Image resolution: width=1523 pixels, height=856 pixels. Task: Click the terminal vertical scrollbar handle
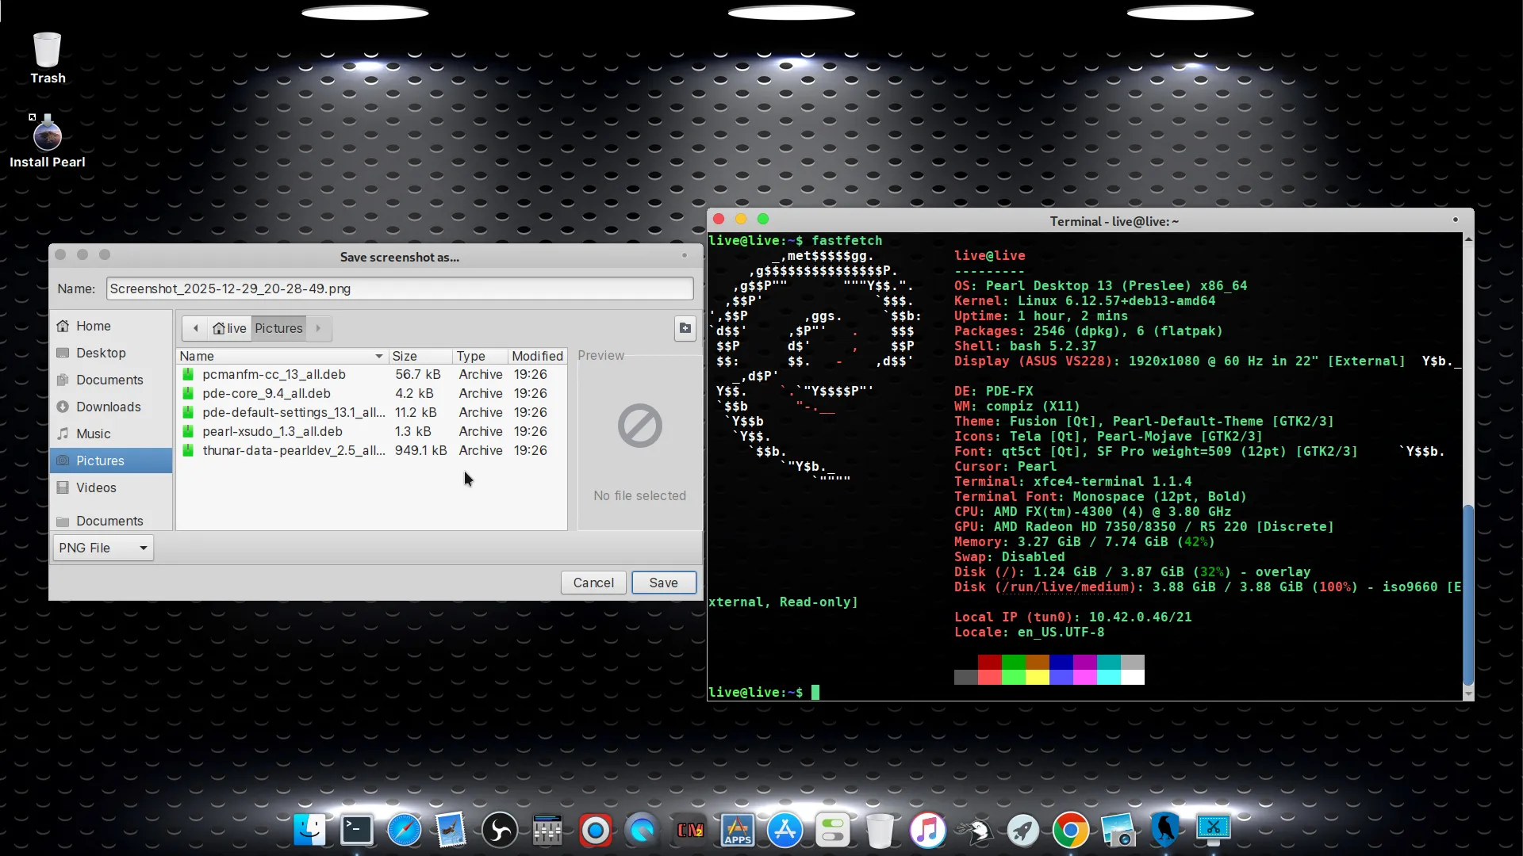pyautogui.click(x=1467, y=594)
